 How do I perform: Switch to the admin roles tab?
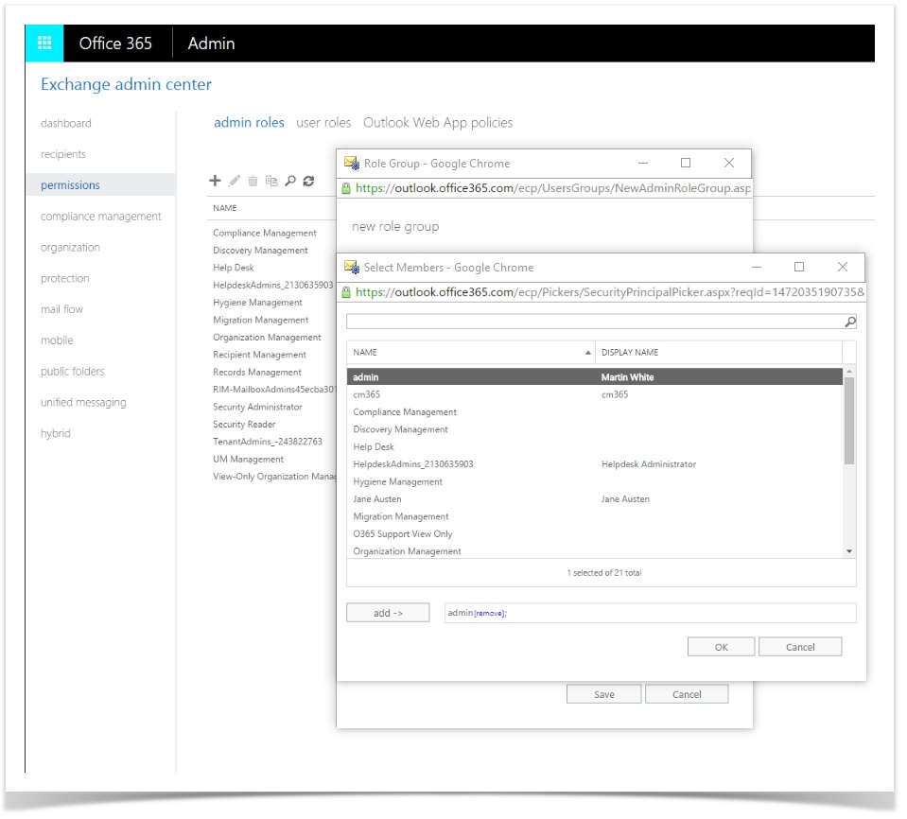tap(250, 123)
